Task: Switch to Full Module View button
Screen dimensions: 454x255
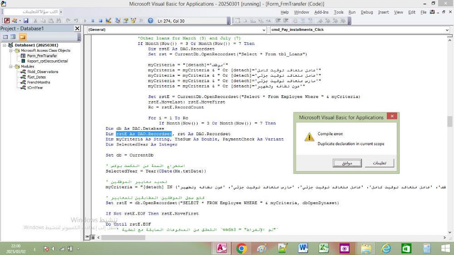Action: pos(93,237)
